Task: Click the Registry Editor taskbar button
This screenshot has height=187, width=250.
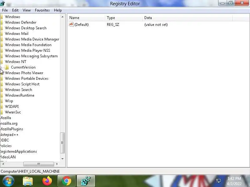Action: click(86, 181)
